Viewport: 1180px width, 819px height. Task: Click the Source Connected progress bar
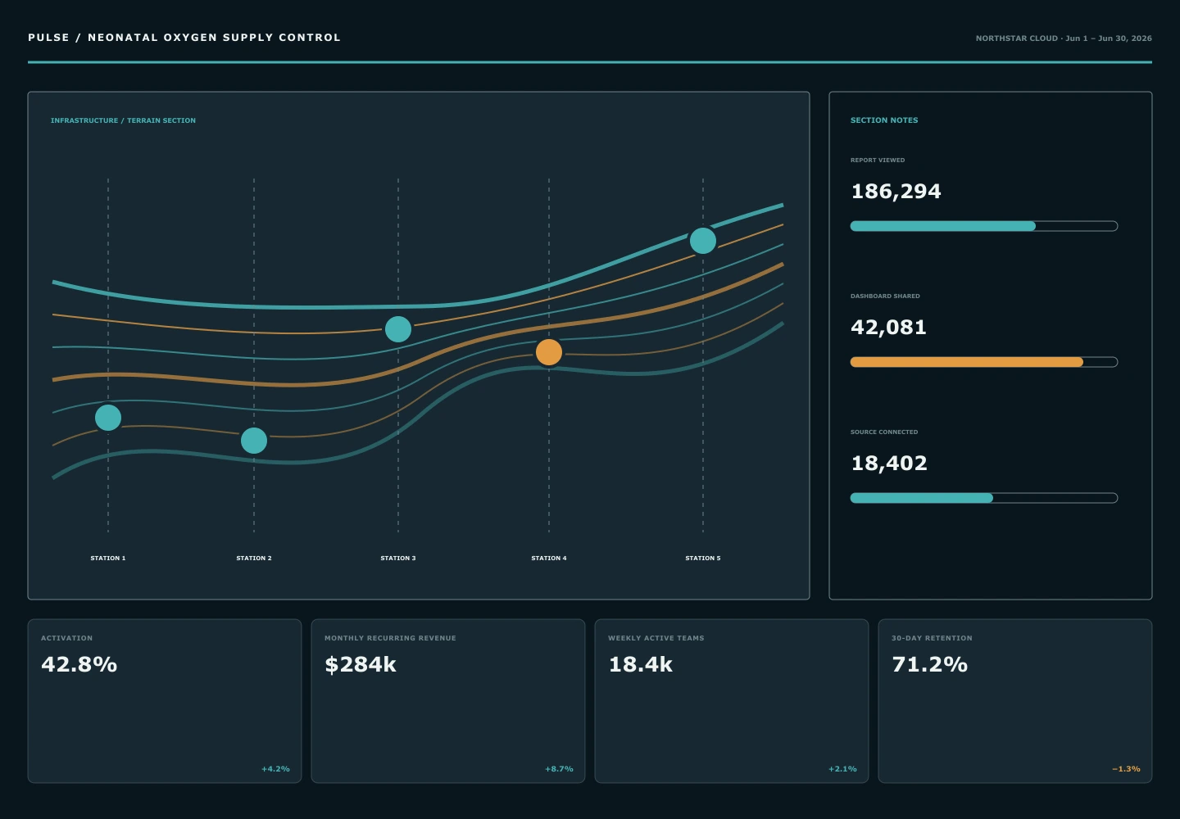[x=984, y=498]
